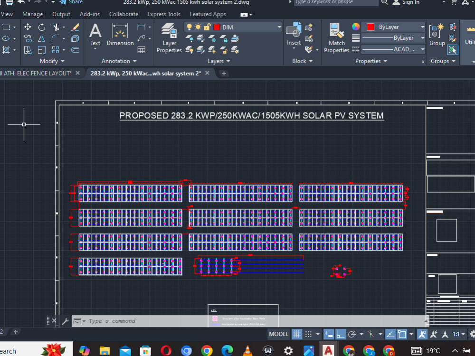Toggle ortho mode in status bar
This screenshot has height=356, width=475.
pos(340,334)
